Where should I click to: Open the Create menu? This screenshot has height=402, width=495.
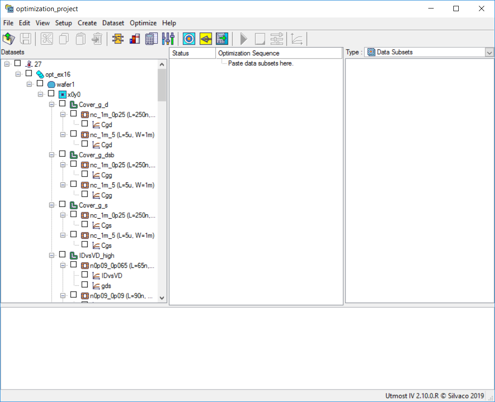tap(87, 23)
